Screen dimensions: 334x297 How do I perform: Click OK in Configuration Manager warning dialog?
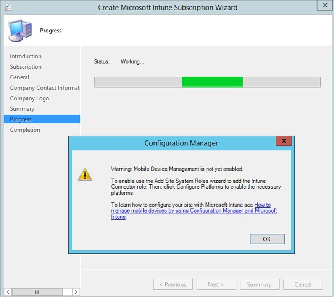pos(267,239)
